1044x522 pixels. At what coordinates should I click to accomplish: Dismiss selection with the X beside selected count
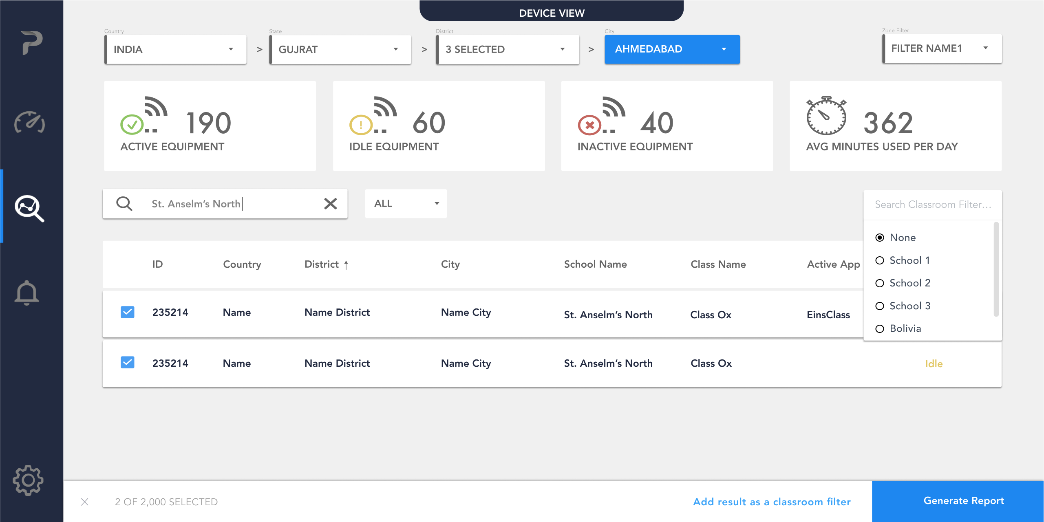[x=85, y=502]
